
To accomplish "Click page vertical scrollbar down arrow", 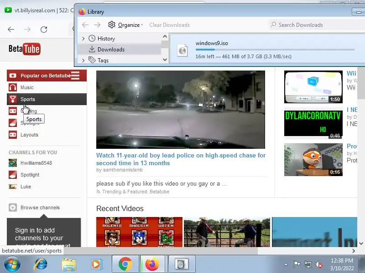I will (361, 243).
